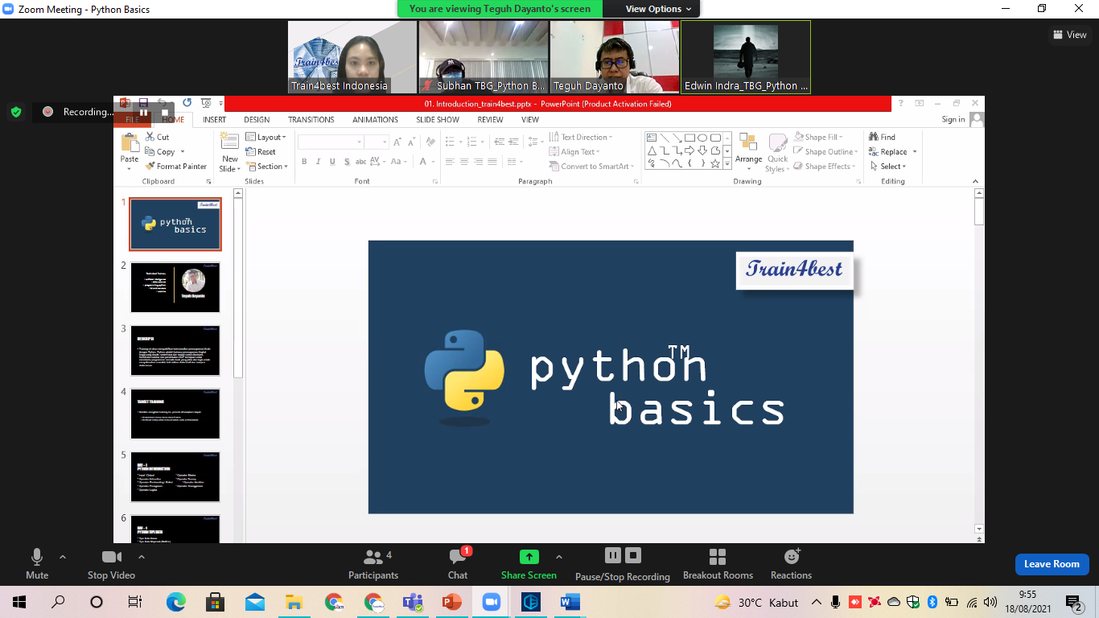This screenshot has width=1099, height=618.
Task: Open the TRANSITIONS ribbon tab
Action: coord(311,120)
